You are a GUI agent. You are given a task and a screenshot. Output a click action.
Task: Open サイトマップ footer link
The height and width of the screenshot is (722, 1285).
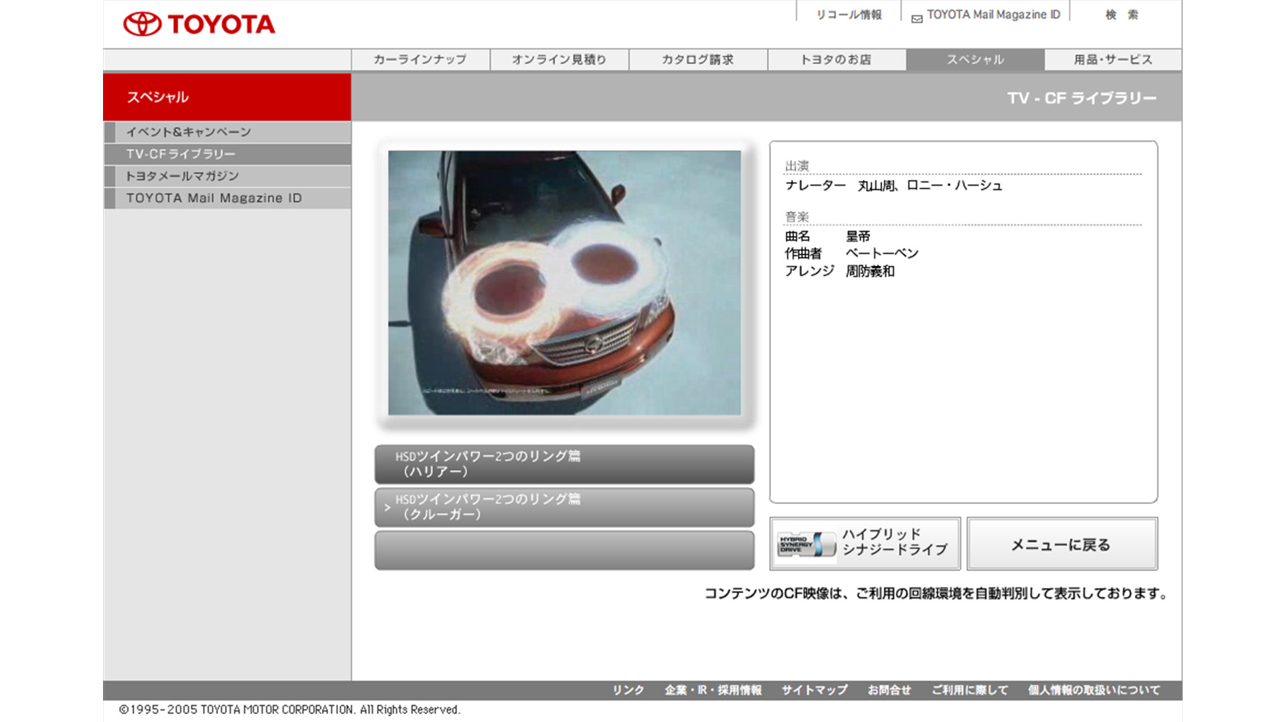click(x=815, y=690)
